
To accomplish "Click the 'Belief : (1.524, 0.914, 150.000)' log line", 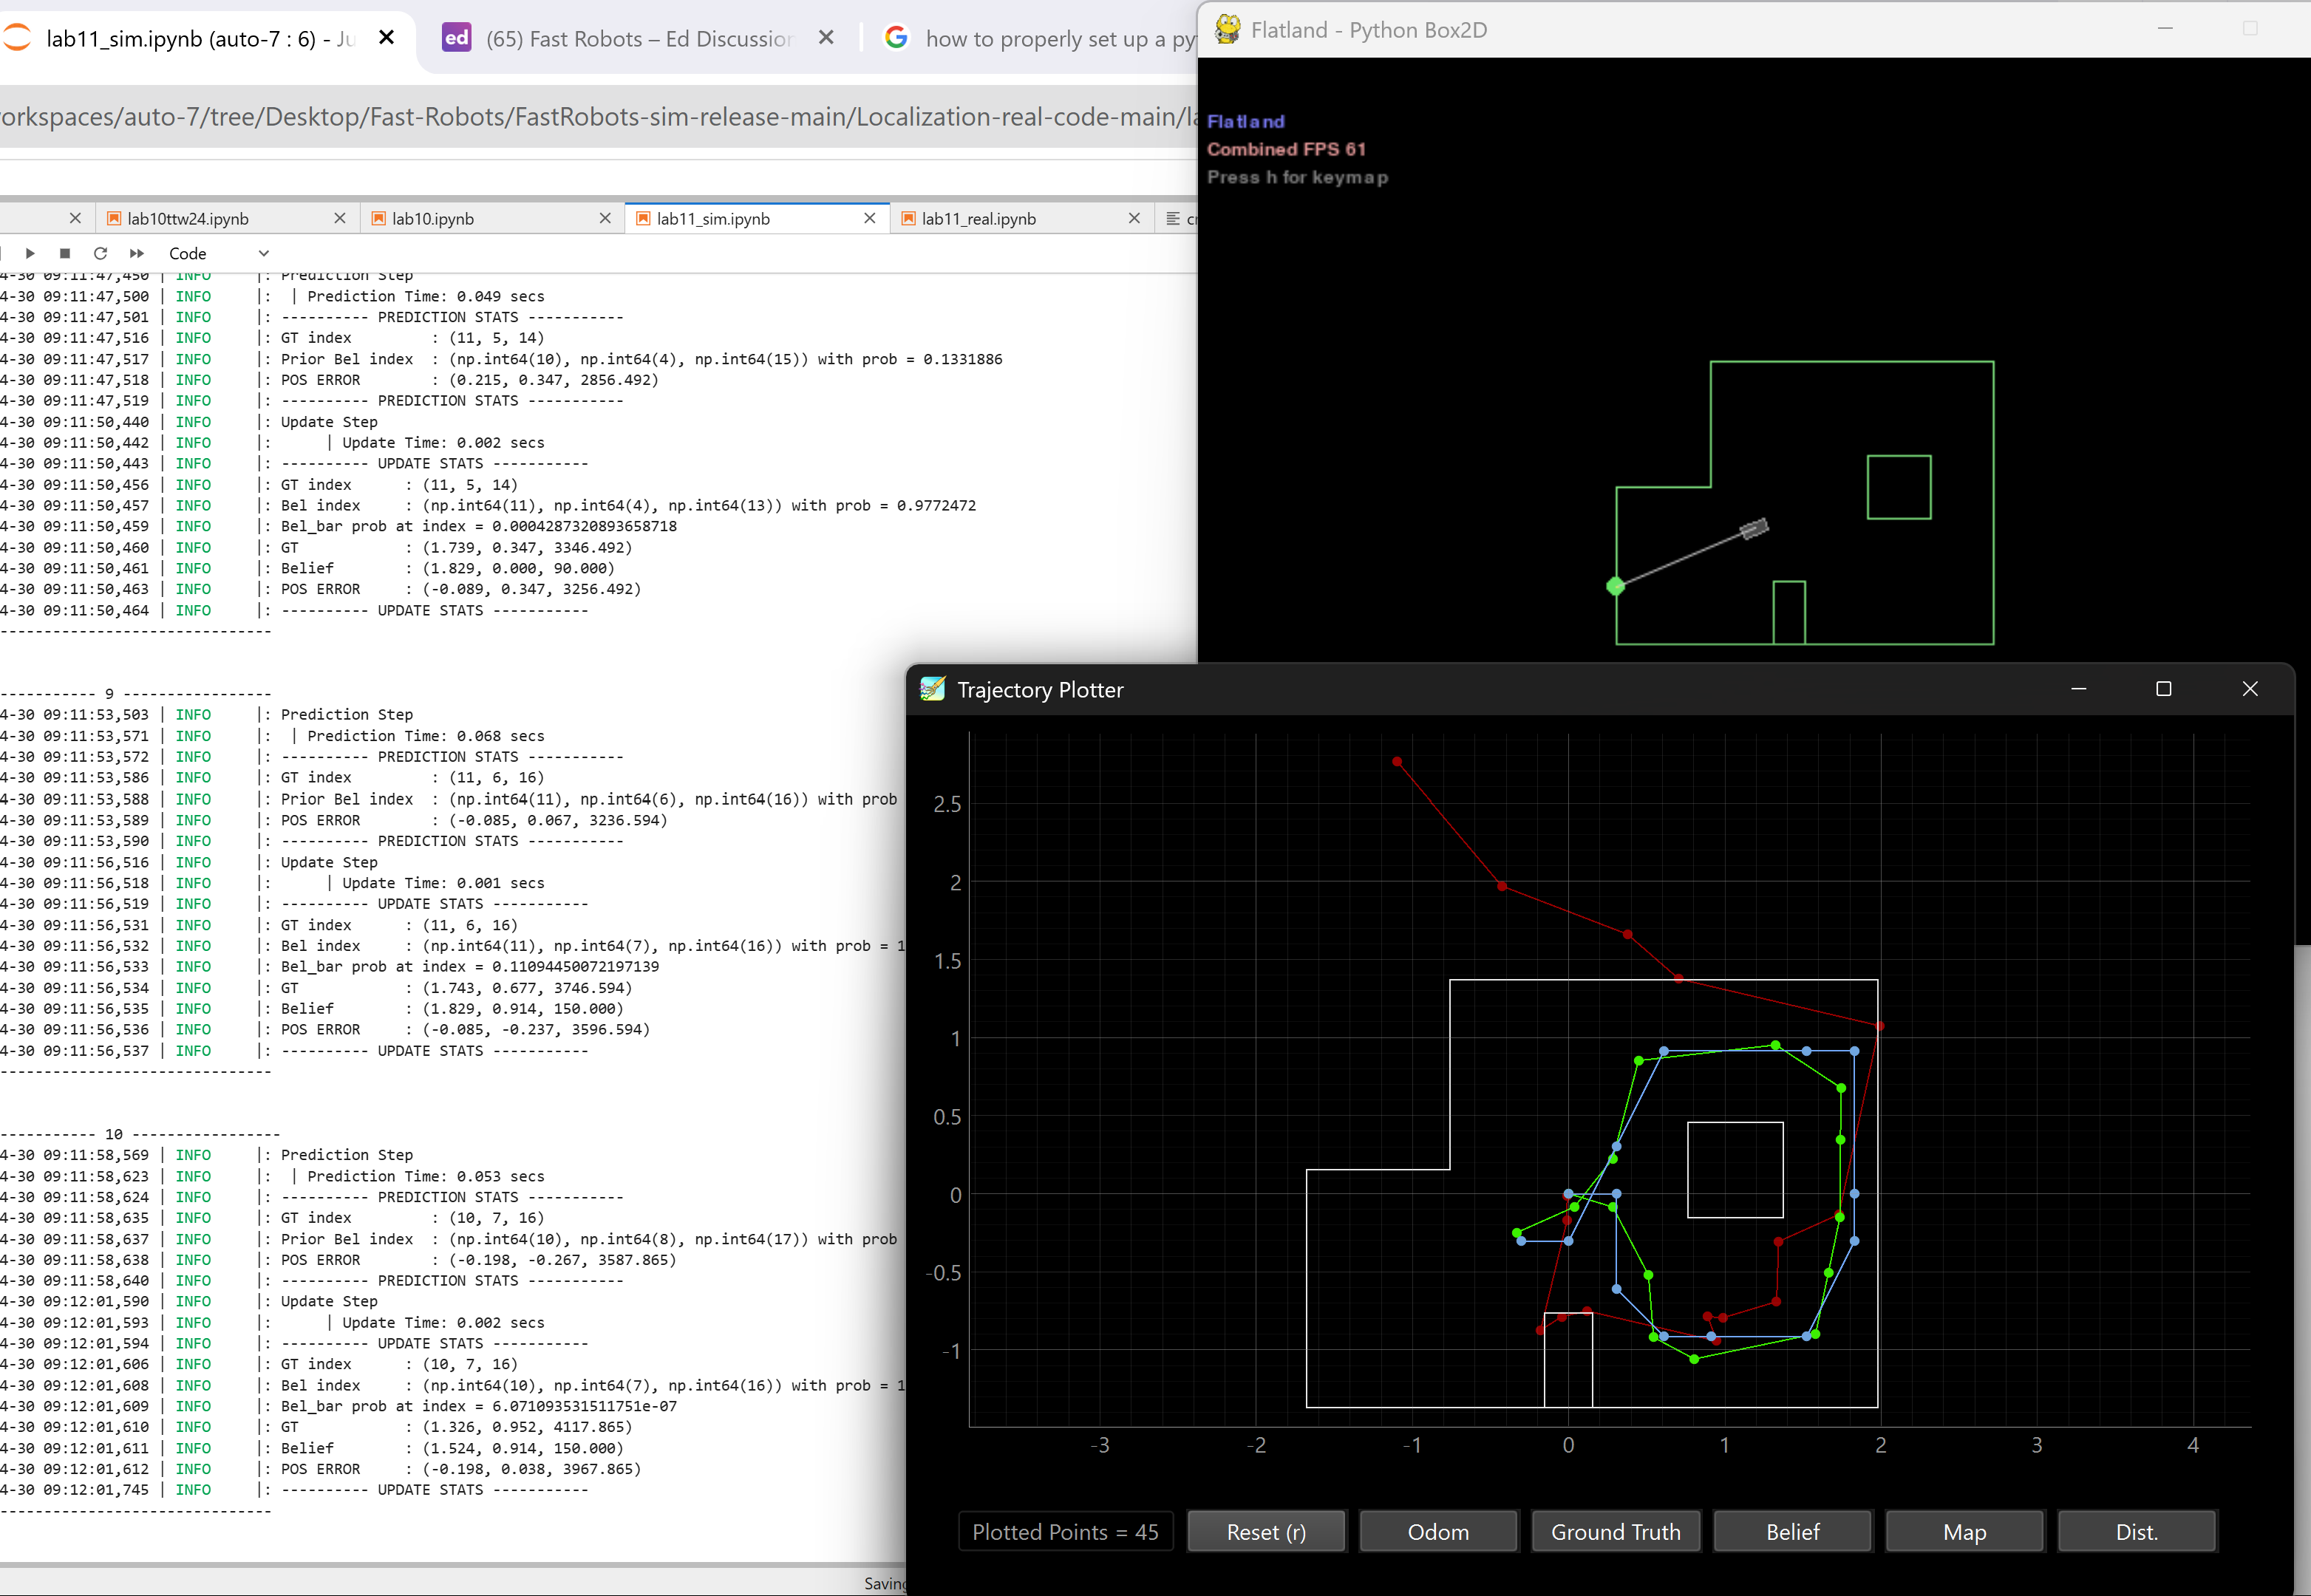I will click(x=452, y=1447).
